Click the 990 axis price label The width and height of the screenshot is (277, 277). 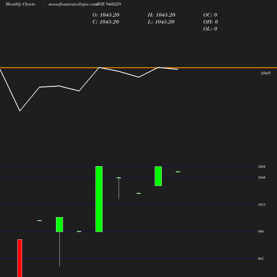261,232
